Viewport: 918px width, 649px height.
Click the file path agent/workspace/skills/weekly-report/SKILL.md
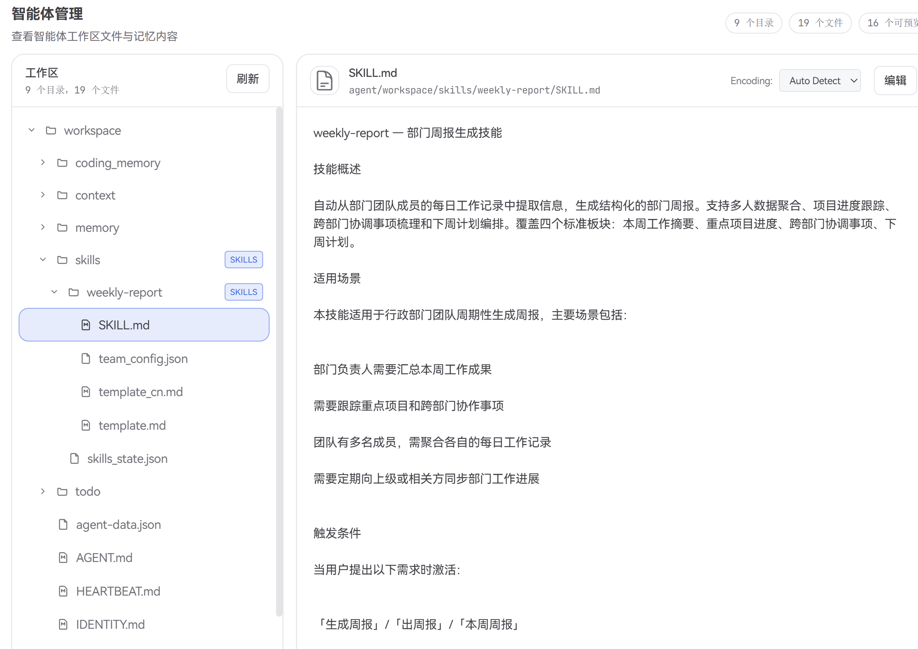[474, 90]
